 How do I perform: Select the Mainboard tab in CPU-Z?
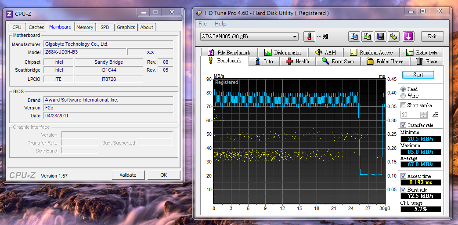tap(60, 27)
